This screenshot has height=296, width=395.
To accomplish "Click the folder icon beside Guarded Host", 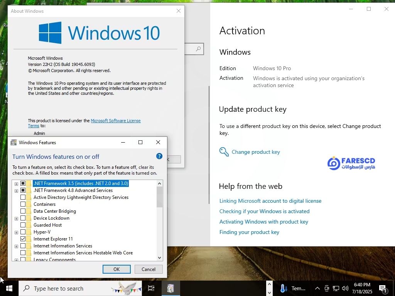I will (x=29, y=225).
